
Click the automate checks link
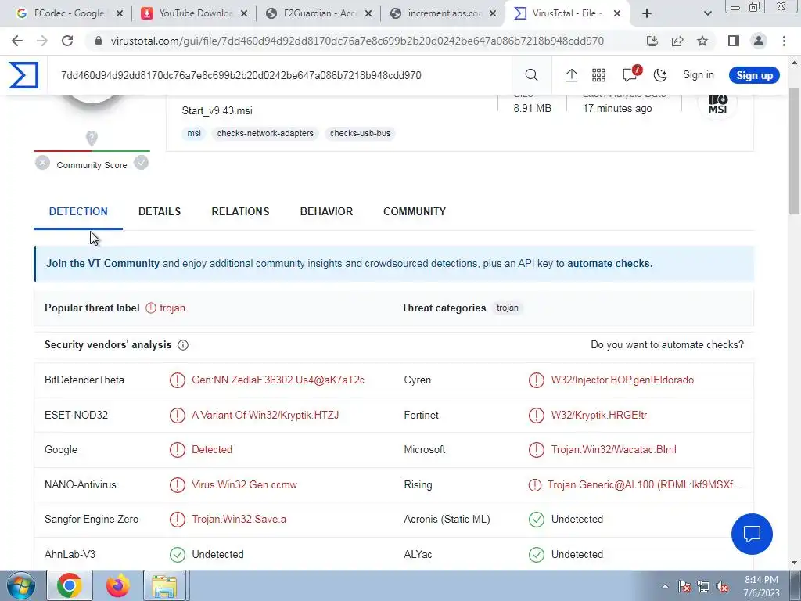coord(609,263)
